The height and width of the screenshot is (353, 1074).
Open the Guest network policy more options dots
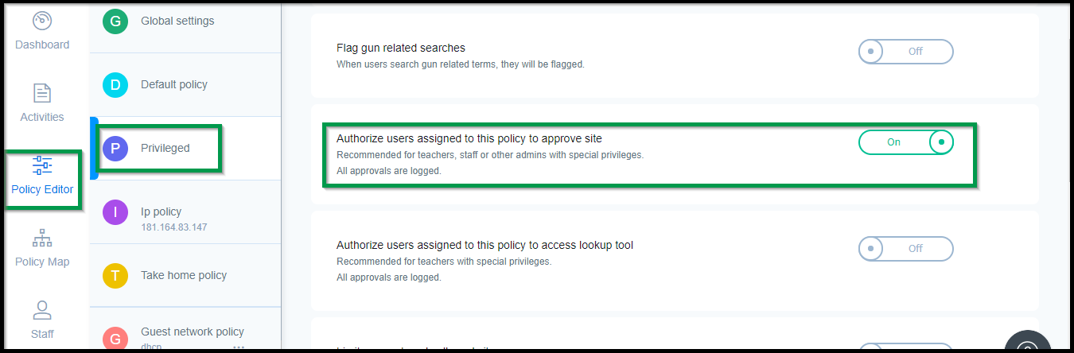239,347
